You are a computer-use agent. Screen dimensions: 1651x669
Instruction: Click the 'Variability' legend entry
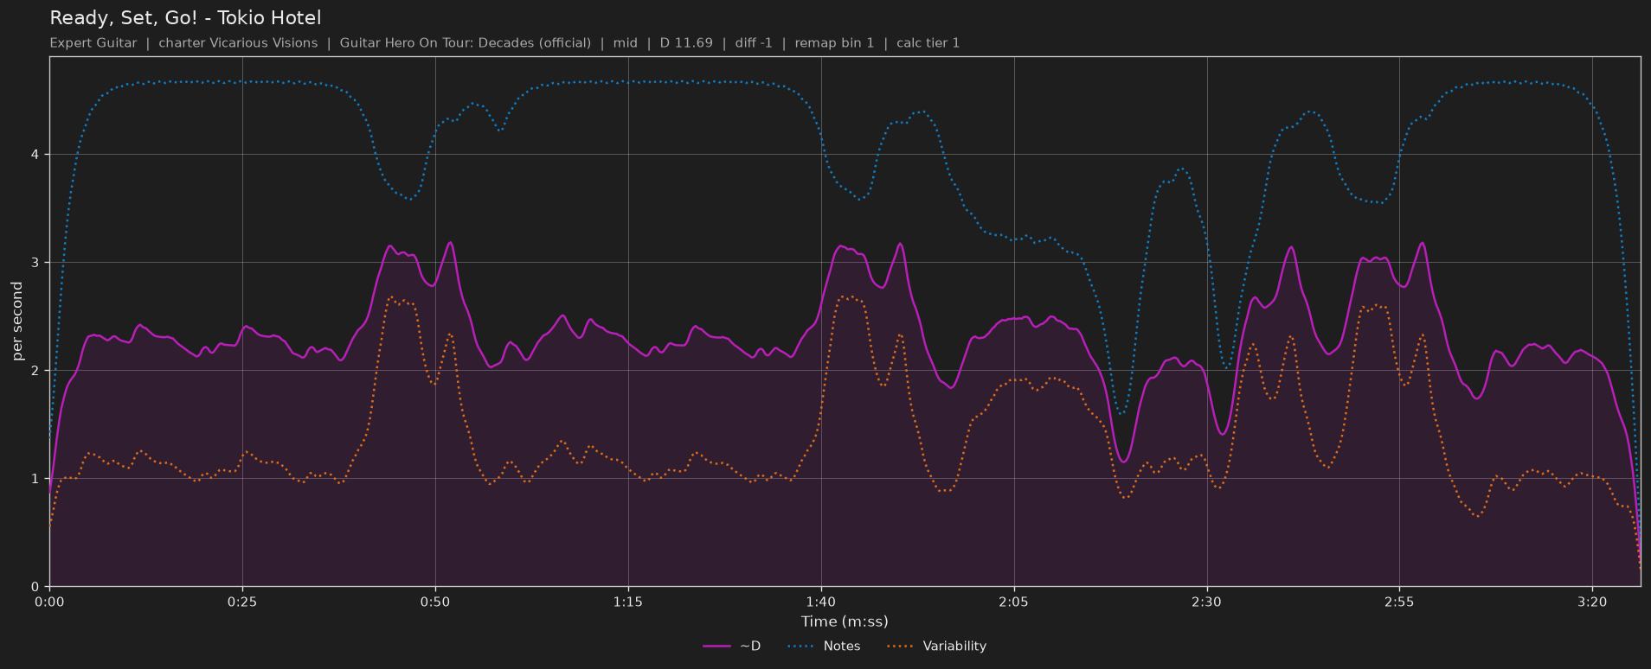[937, 646]
